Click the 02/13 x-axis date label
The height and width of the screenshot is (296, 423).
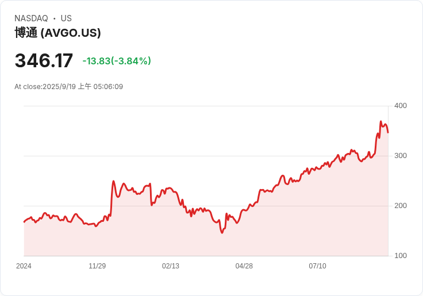click(x=171, y=266)
